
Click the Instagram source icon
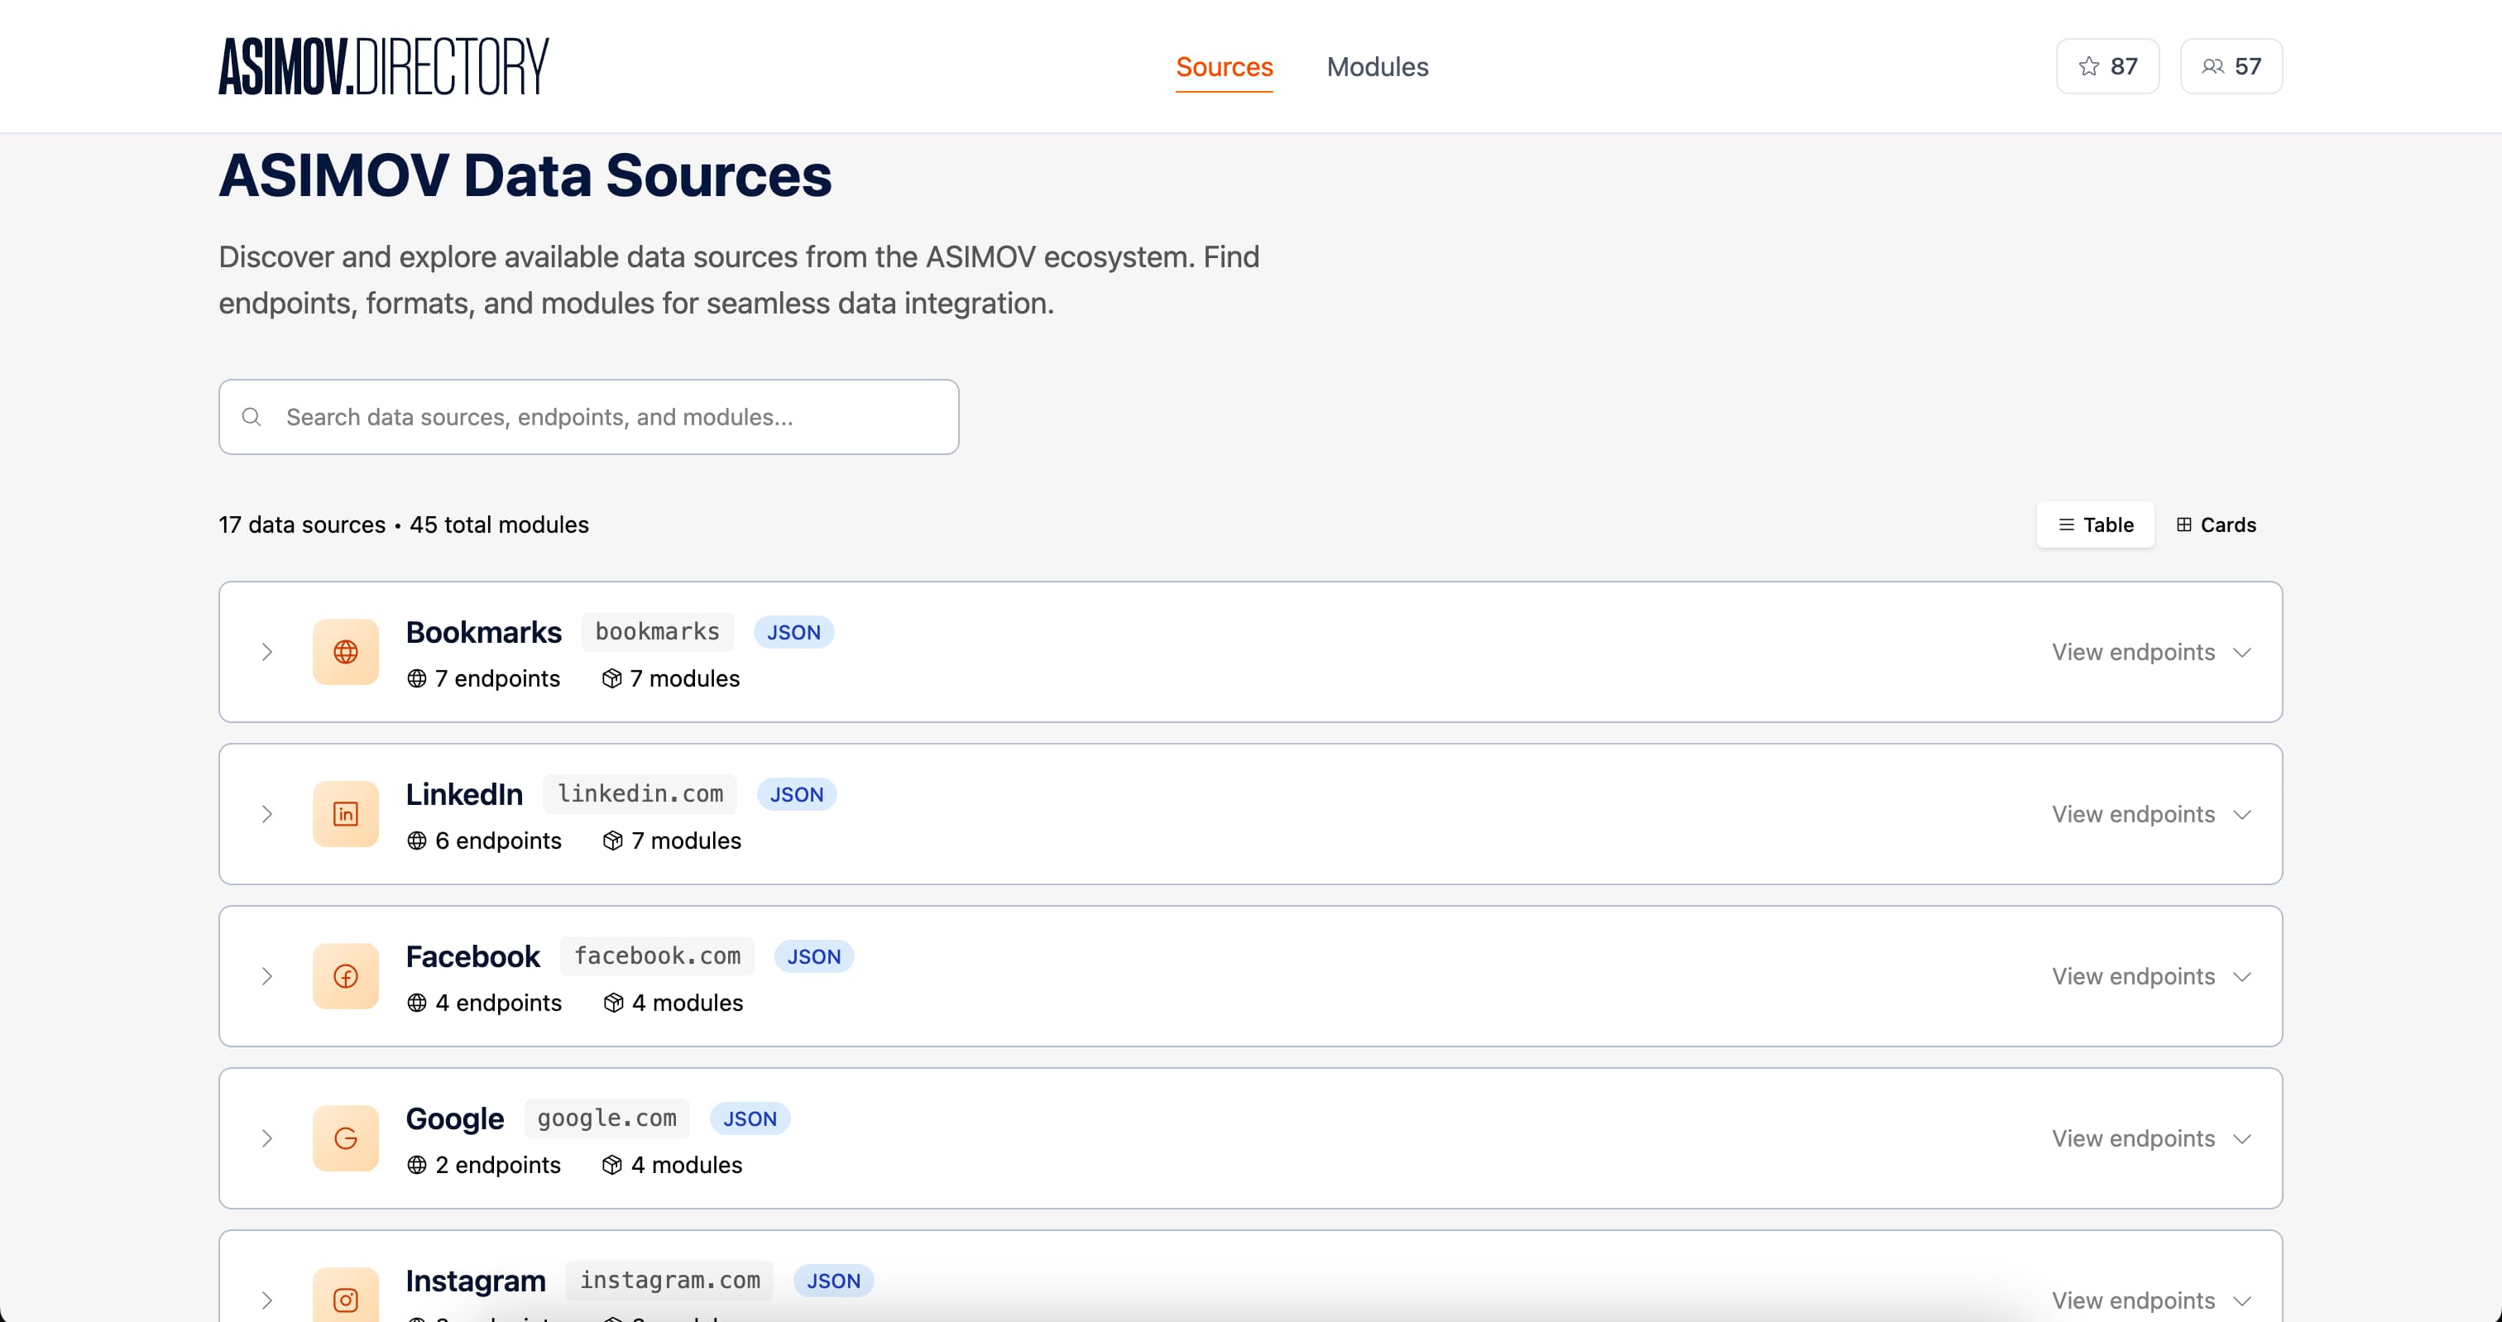pyautogui.click(x=346, y=1299)
